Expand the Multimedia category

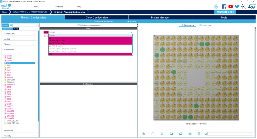pyautogui.click(x=19, y=131)
